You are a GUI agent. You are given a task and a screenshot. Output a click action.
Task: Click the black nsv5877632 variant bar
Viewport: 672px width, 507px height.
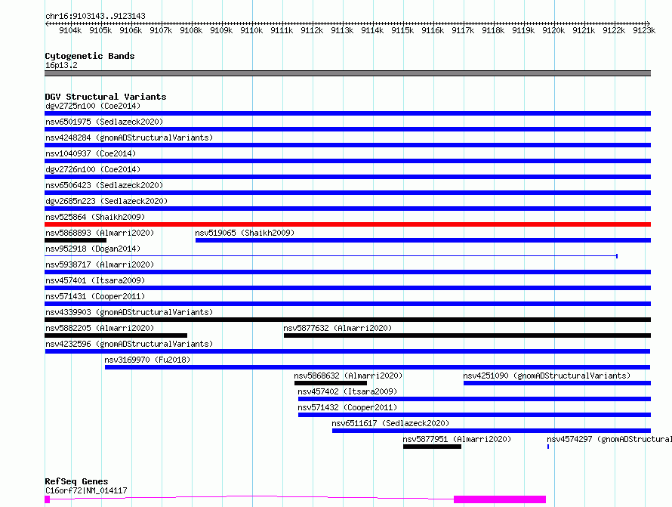(x=467, y=335)
